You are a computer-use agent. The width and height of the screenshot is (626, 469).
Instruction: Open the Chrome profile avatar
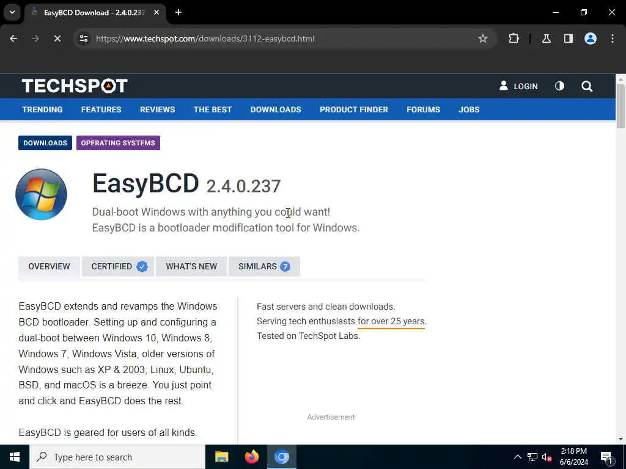pos(591,38)
